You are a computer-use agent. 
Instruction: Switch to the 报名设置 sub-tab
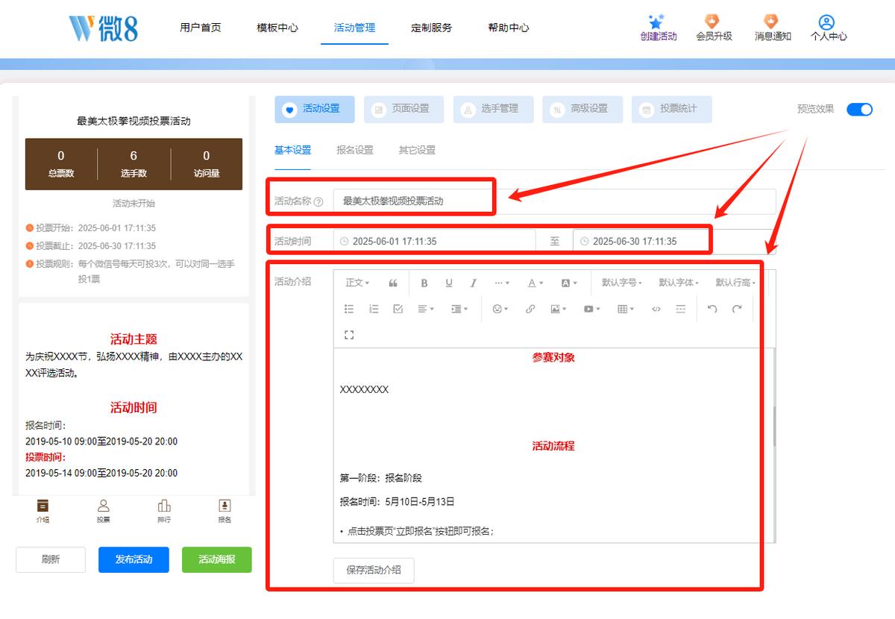click(x=355, y=150)
